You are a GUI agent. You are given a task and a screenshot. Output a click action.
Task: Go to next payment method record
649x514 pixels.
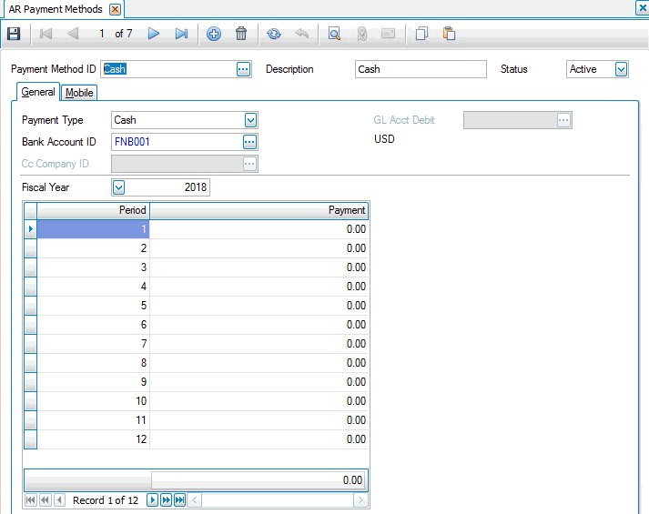point(154,34)
